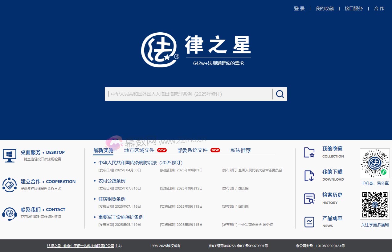Viewport: 392px width, 252px height.
Task: Click the 住房租赁条例 law link
Action: click(112, 199)
